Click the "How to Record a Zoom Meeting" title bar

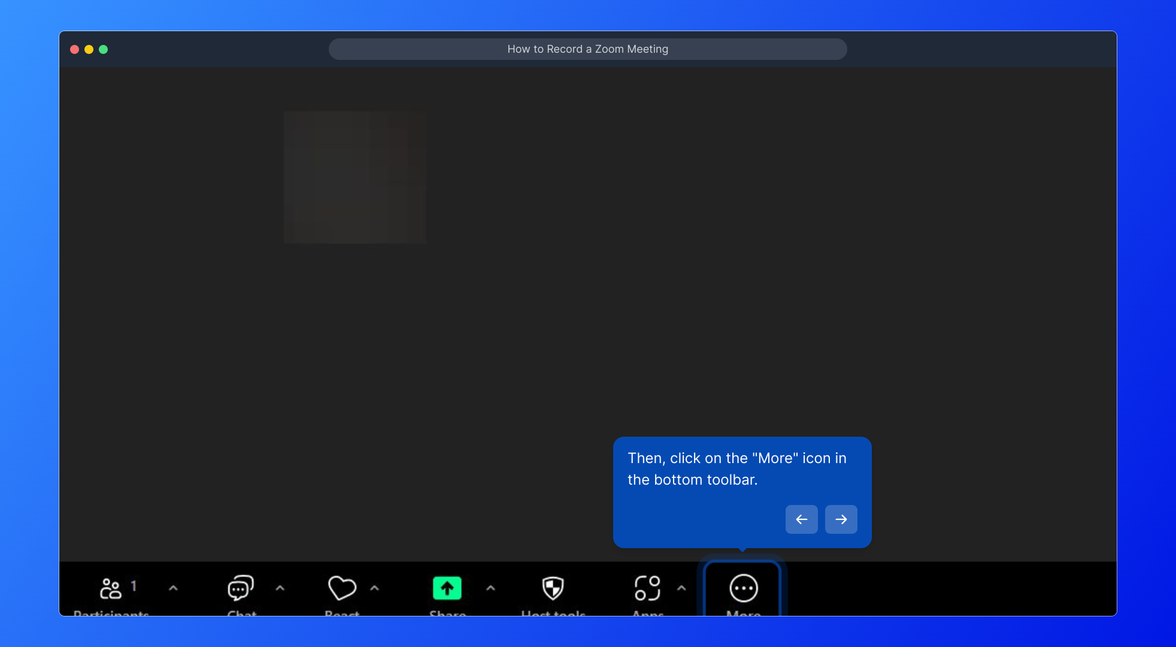pyautogui.click(x=587, y=49)
